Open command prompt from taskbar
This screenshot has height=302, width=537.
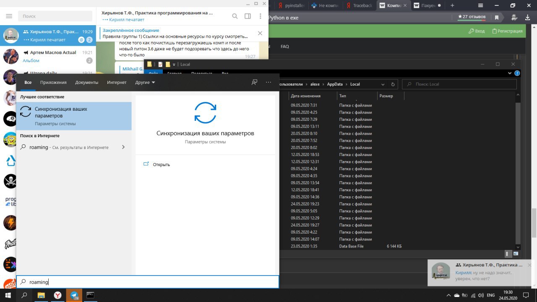90,295
